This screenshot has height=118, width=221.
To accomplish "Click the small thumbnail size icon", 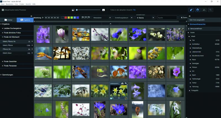I will [x=73, y=10].
